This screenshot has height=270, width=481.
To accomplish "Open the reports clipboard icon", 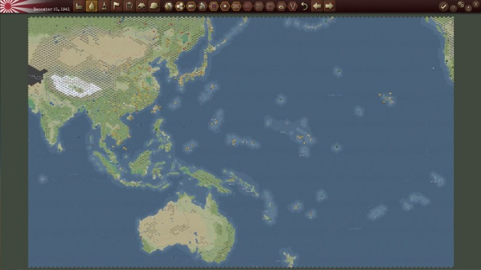I will [129, 6].
